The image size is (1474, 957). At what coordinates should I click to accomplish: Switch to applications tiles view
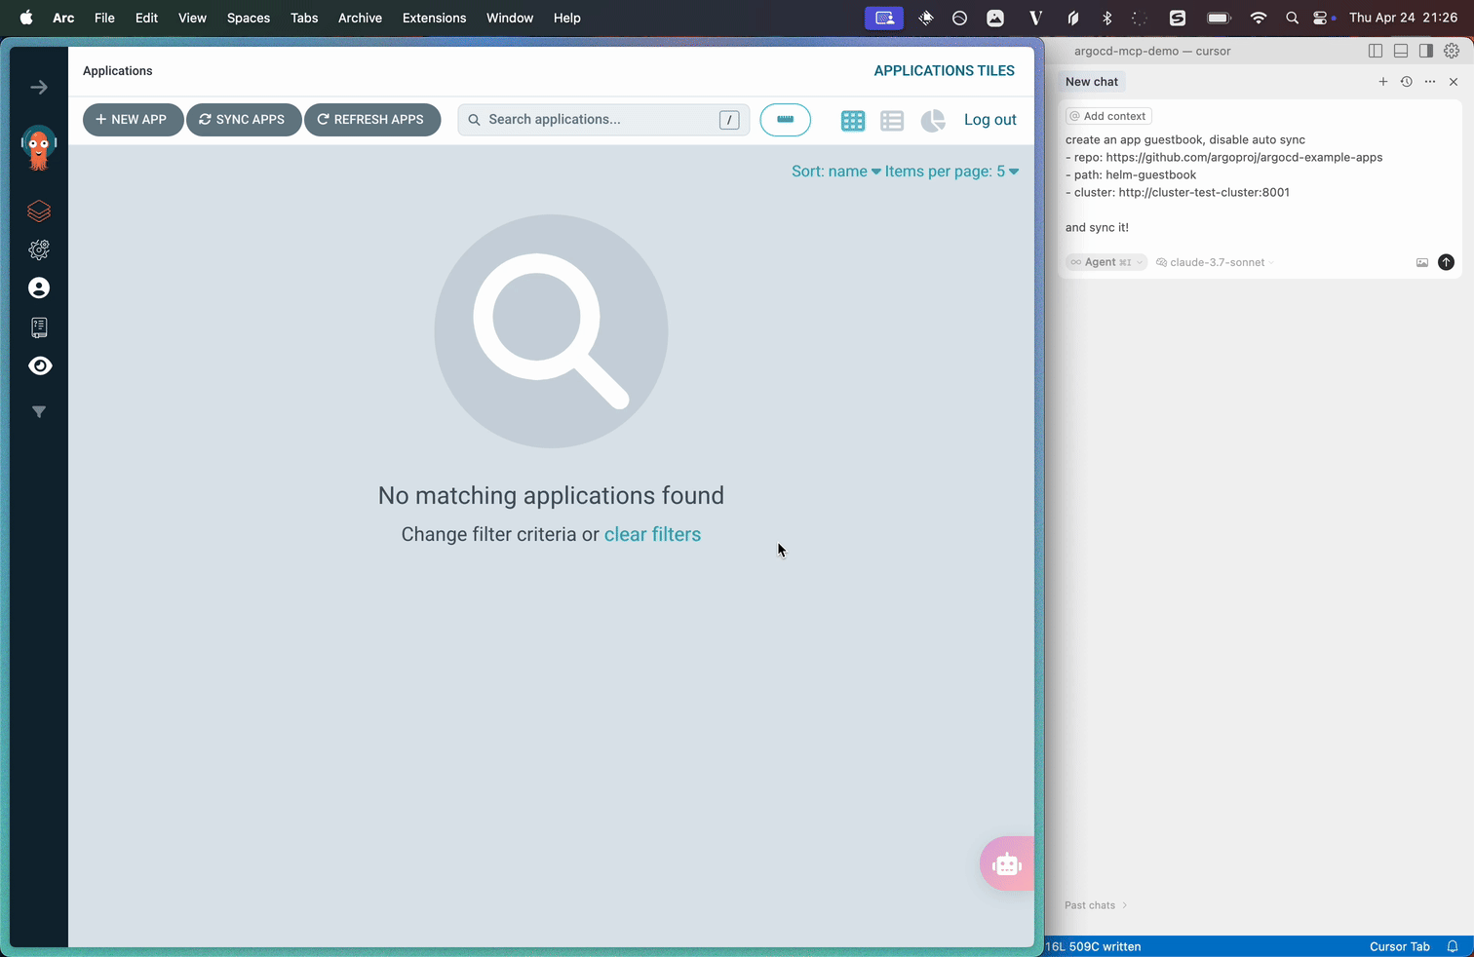point(853,120)
